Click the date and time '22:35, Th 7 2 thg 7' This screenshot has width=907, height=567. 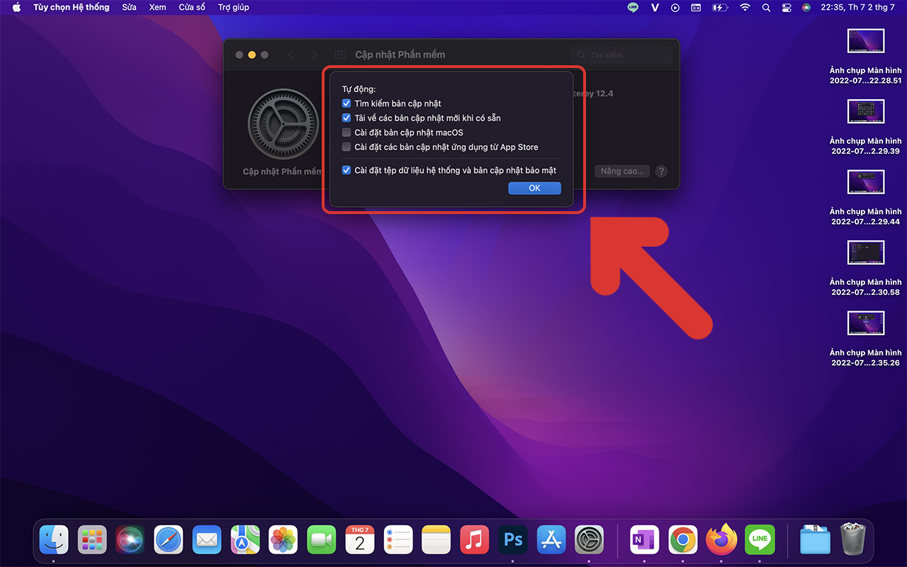pos(857,7)
